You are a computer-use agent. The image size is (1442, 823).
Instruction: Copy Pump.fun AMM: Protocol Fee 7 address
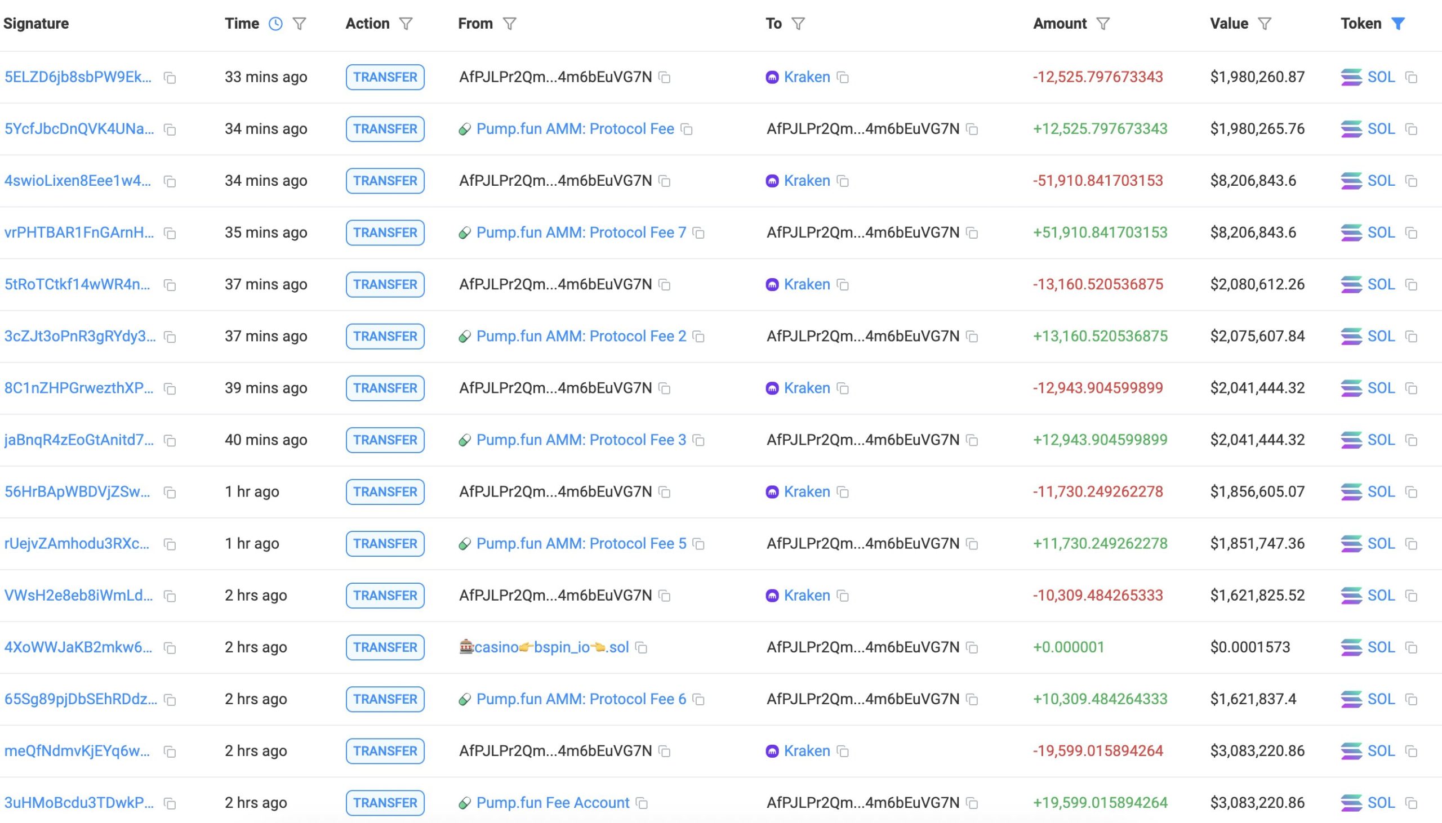(x=699, y=233)
